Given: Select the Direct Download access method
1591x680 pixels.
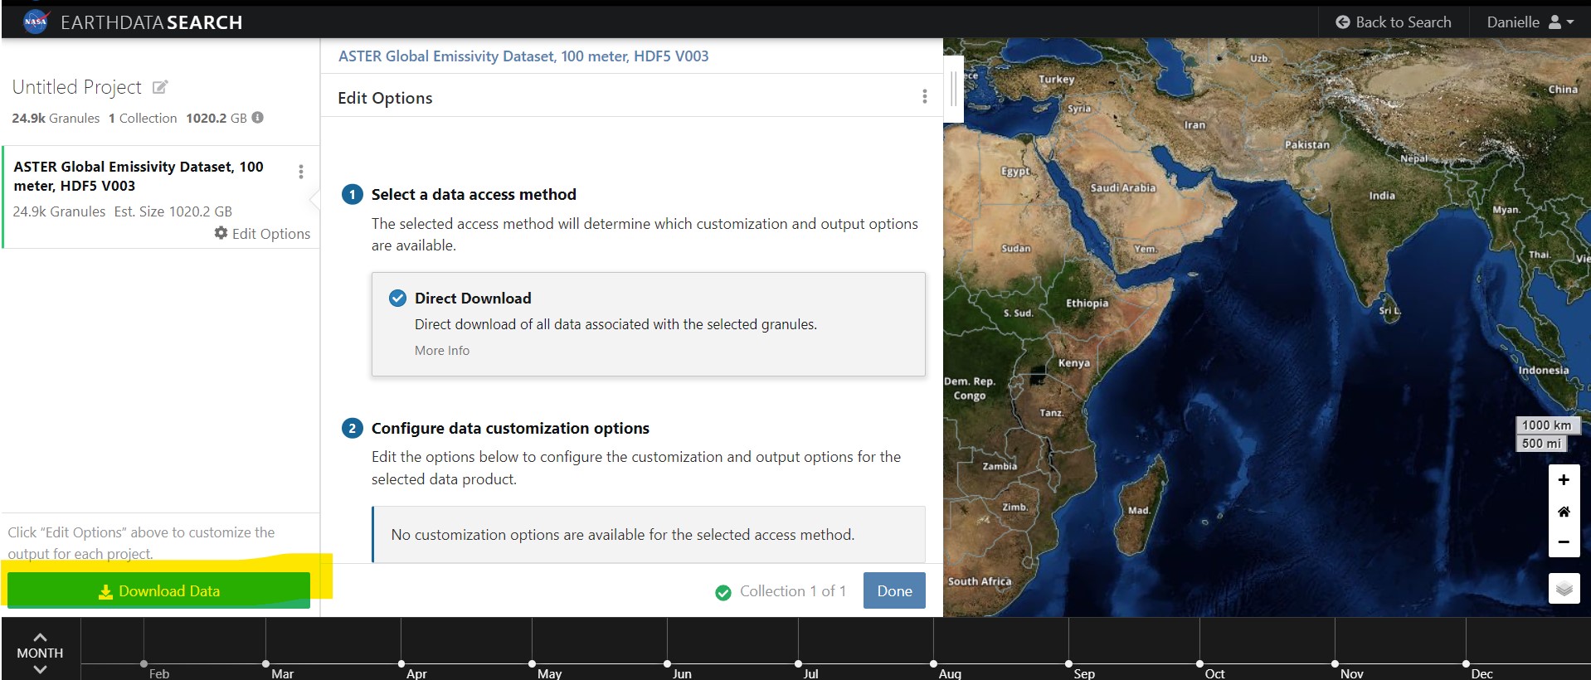Looking at the screenshot, I should (x=648, y=324).
